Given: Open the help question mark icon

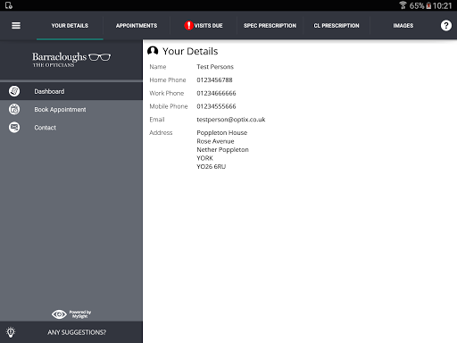Looking at the screenshot, I should tap(445, 26).
